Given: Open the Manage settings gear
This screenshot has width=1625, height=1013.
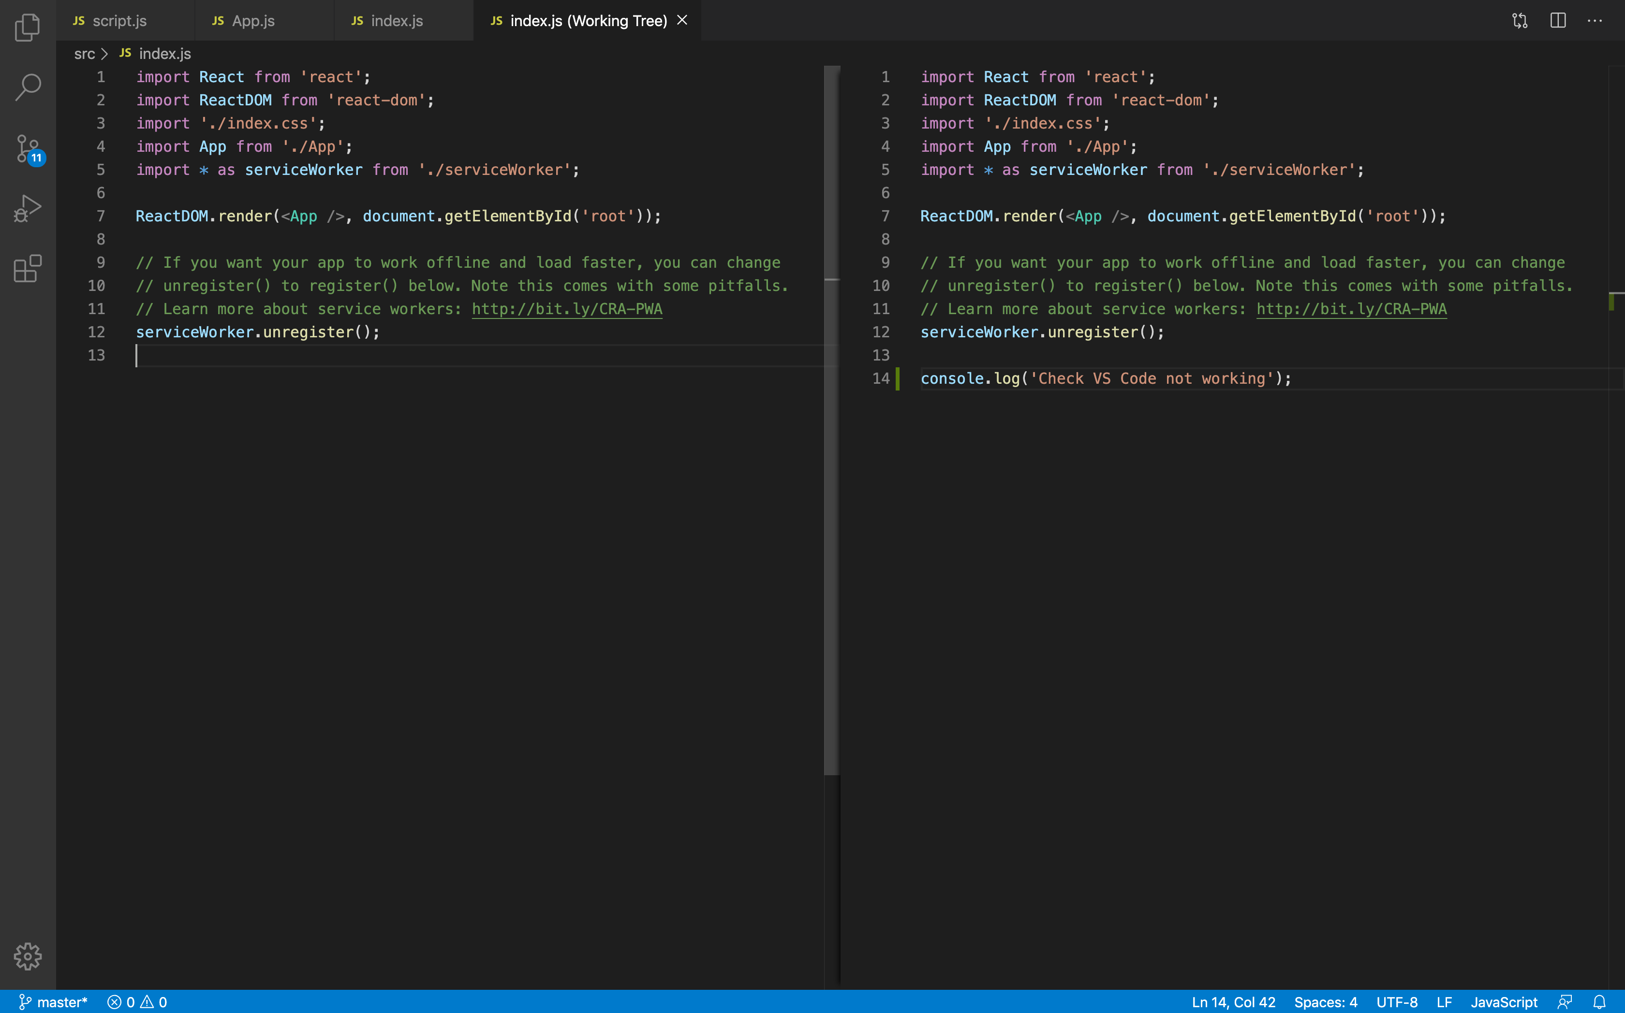Looking at the screenshot, I should (28, 957).
